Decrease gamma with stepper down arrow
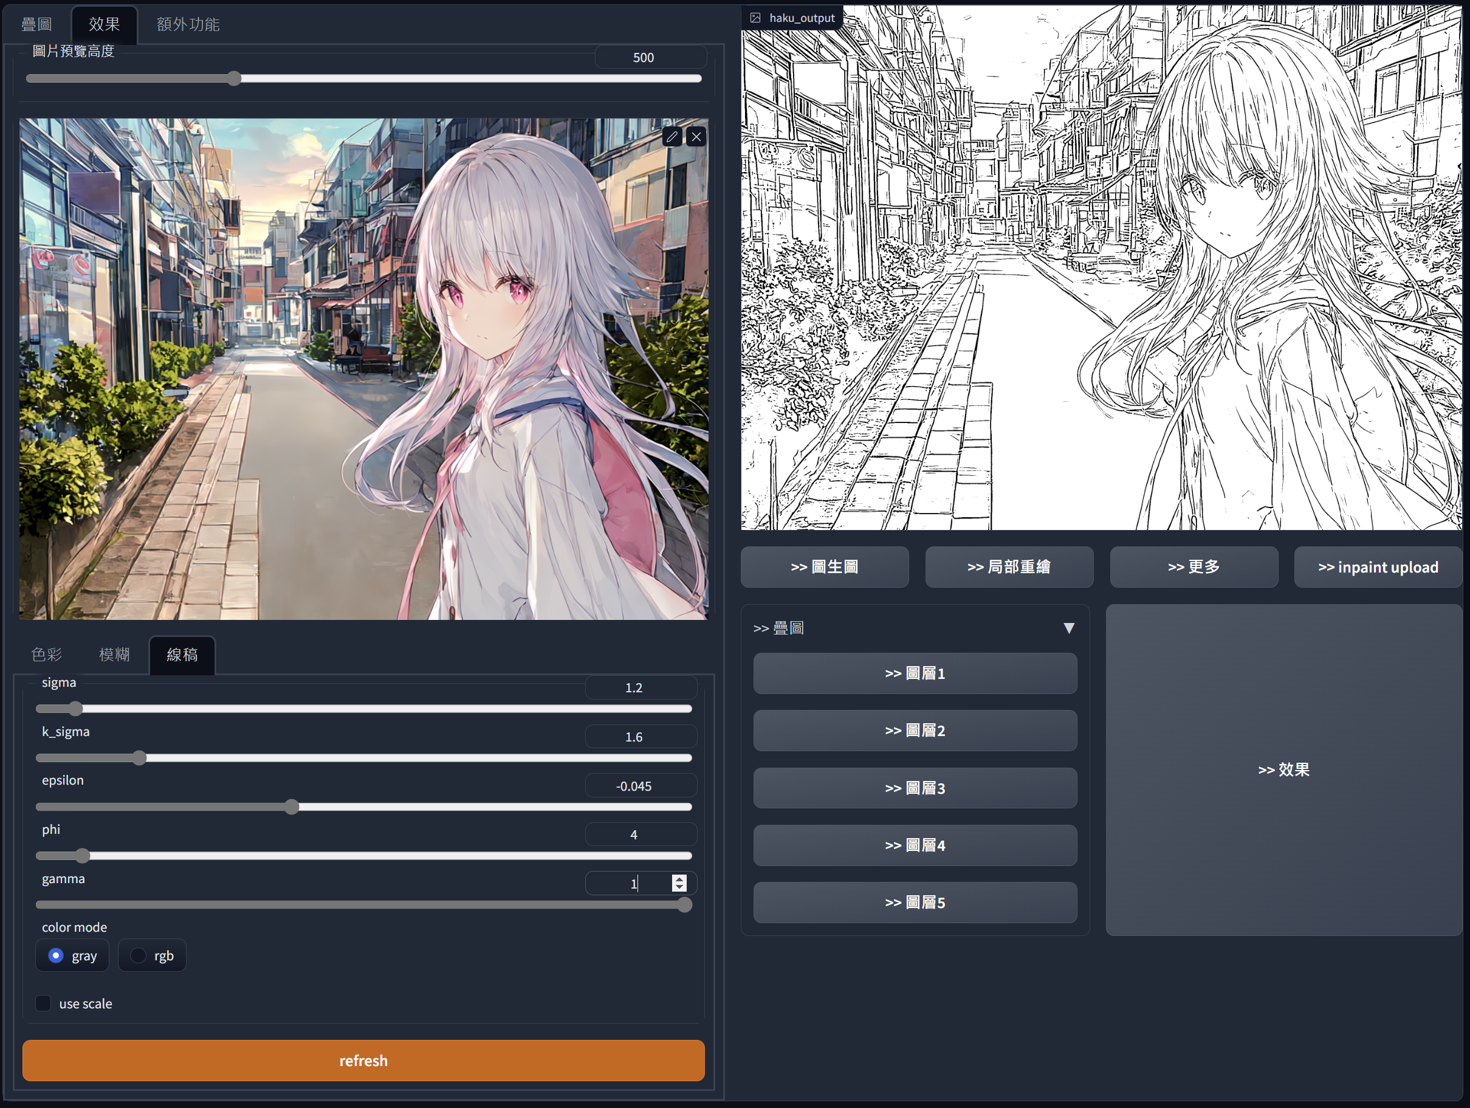 click(679, 887)
